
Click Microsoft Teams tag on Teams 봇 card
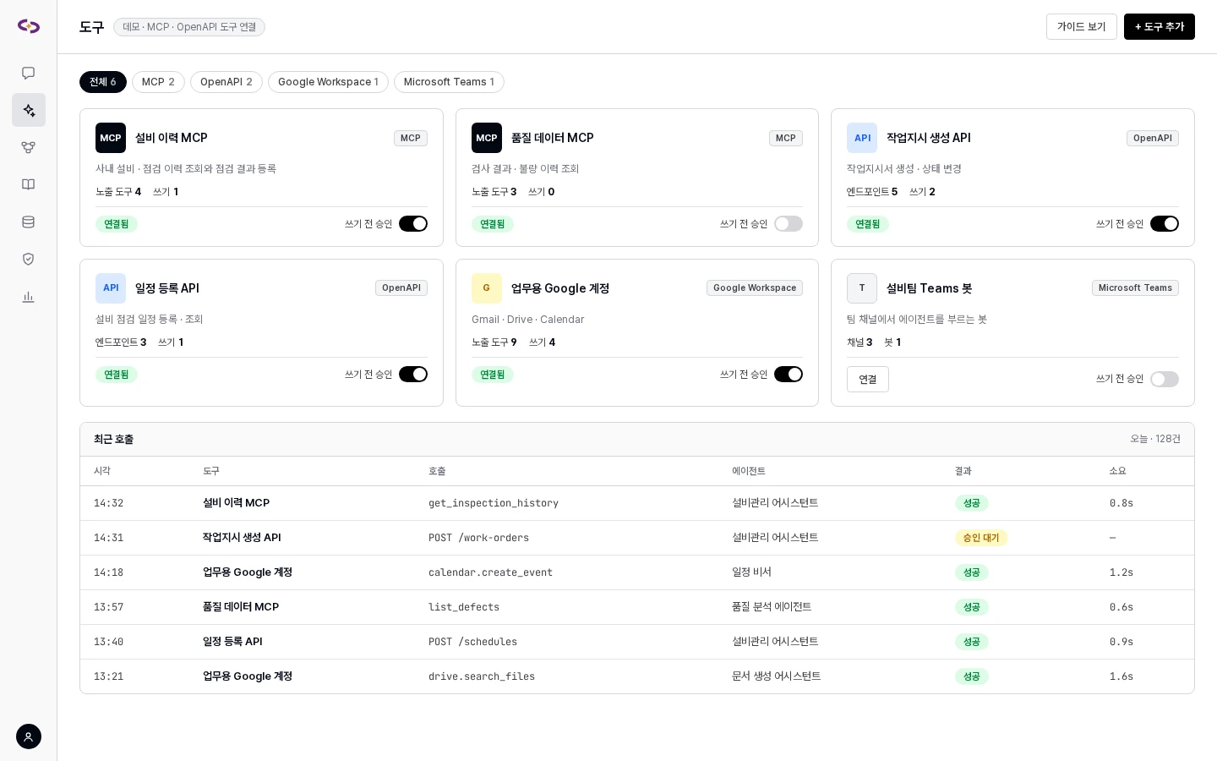[x=1135, y=288]
